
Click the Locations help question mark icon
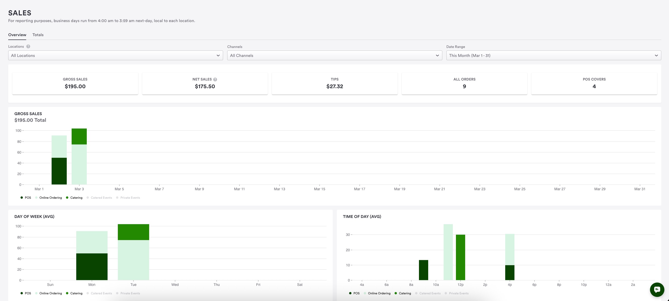(x=28, y=46)
